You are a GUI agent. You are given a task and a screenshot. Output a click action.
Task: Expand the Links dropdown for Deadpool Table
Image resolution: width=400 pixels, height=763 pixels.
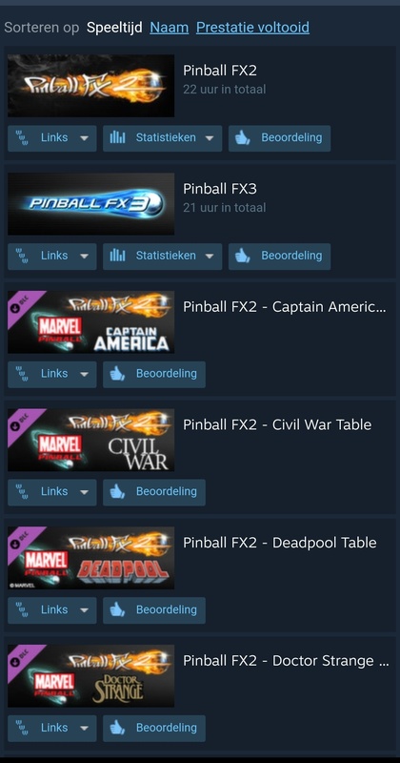[52, 610]
